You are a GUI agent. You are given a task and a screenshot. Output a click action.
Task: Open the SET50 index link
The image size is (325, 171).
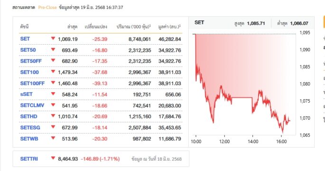[28, 50]
